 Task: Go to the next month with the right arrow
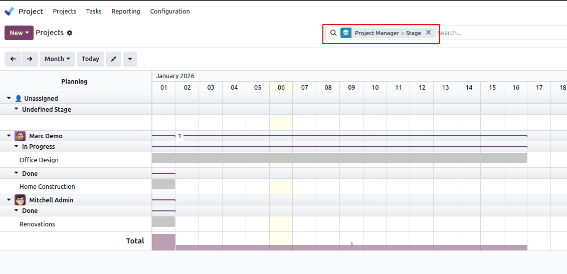pyautogui.click(x=30, y=59)
